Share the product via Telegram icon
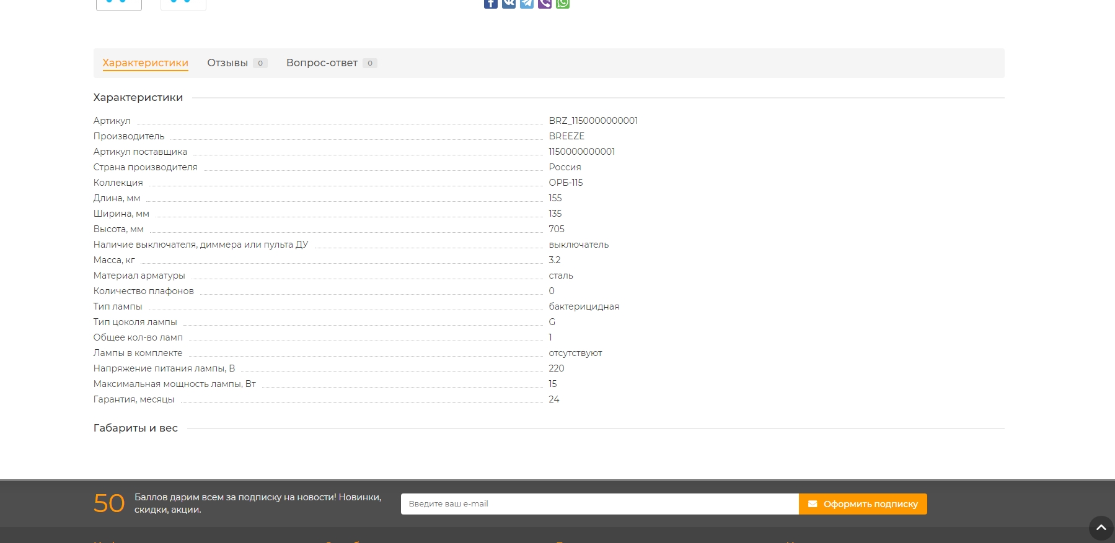Screen dimensions: 1115x543 [x=526, y=3]
